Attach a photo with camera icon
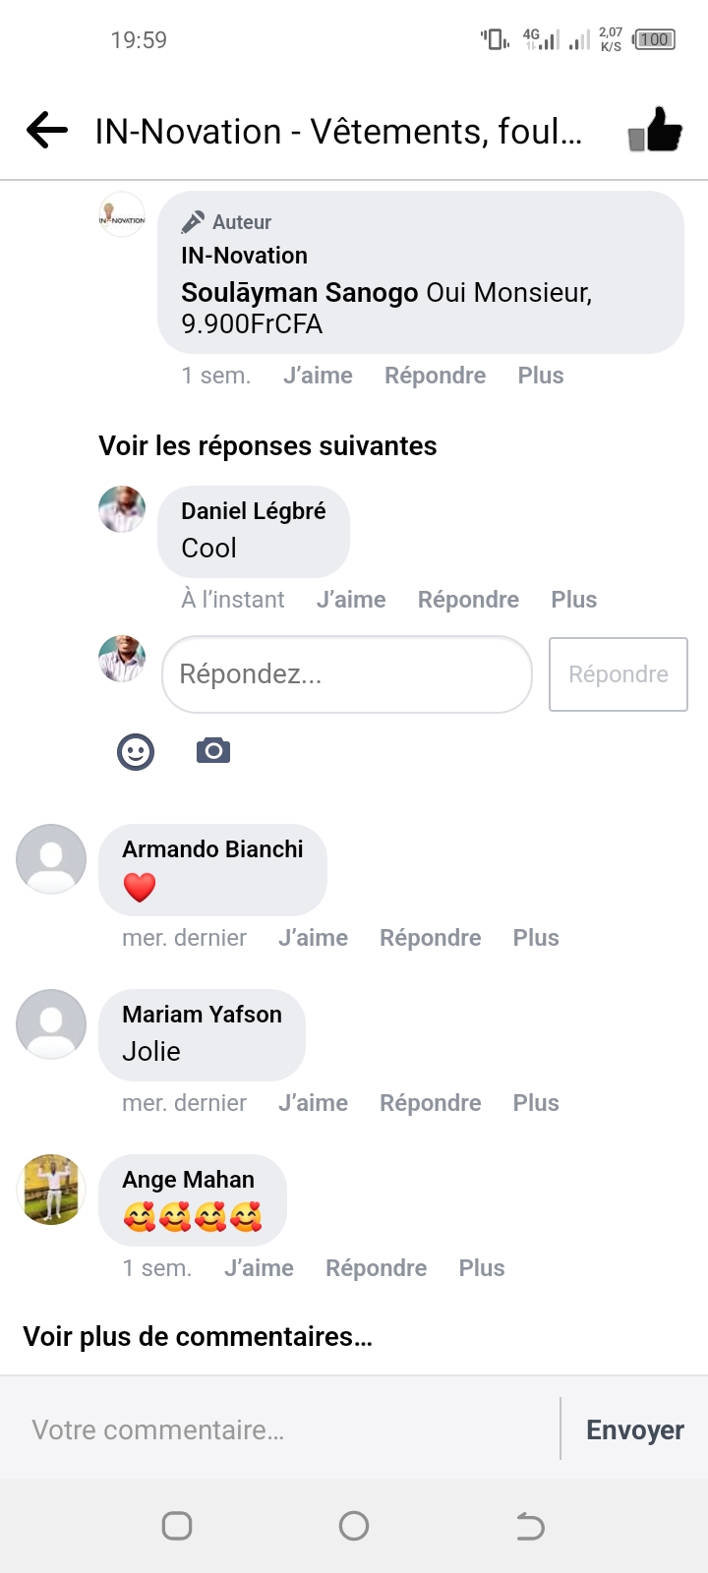This screenshot has width=708, height=1573. 213,751
